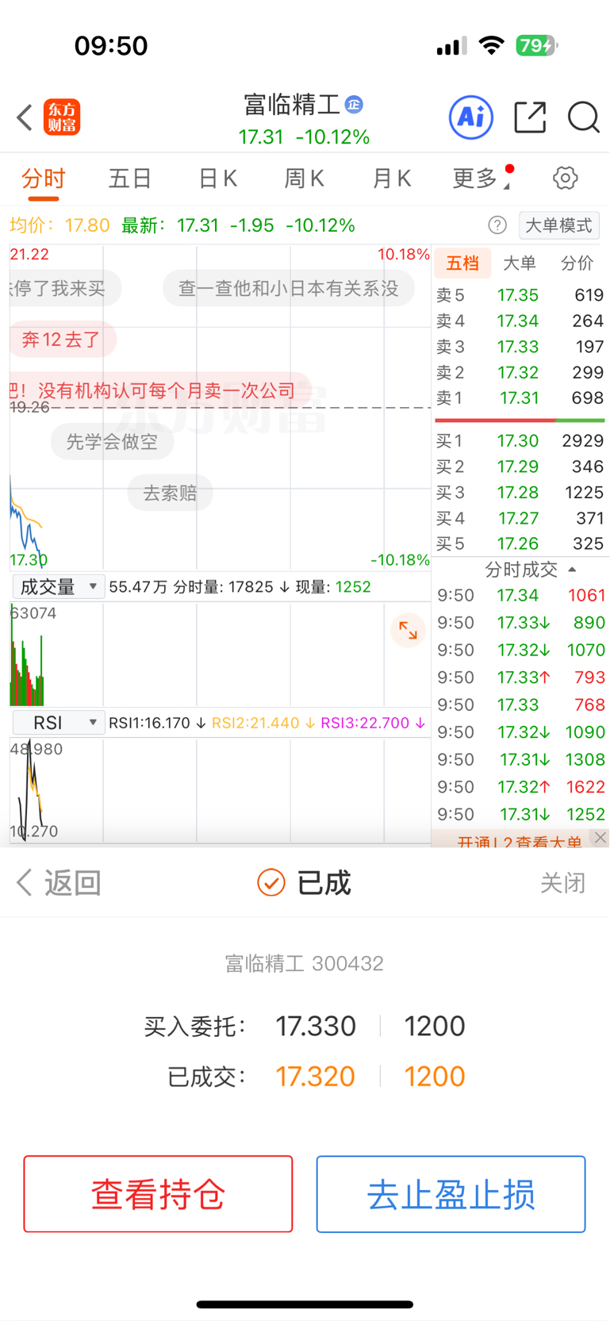
Task: Close the 开通L2 banner
Action: 600,837
